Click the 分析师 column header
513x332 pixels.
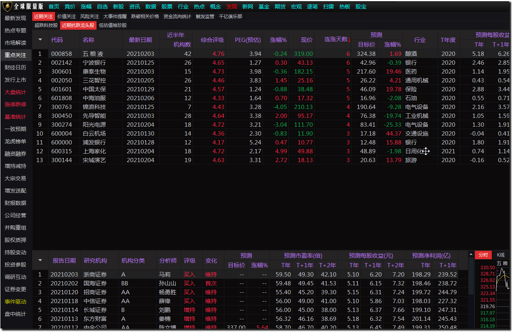click(168, 260)
